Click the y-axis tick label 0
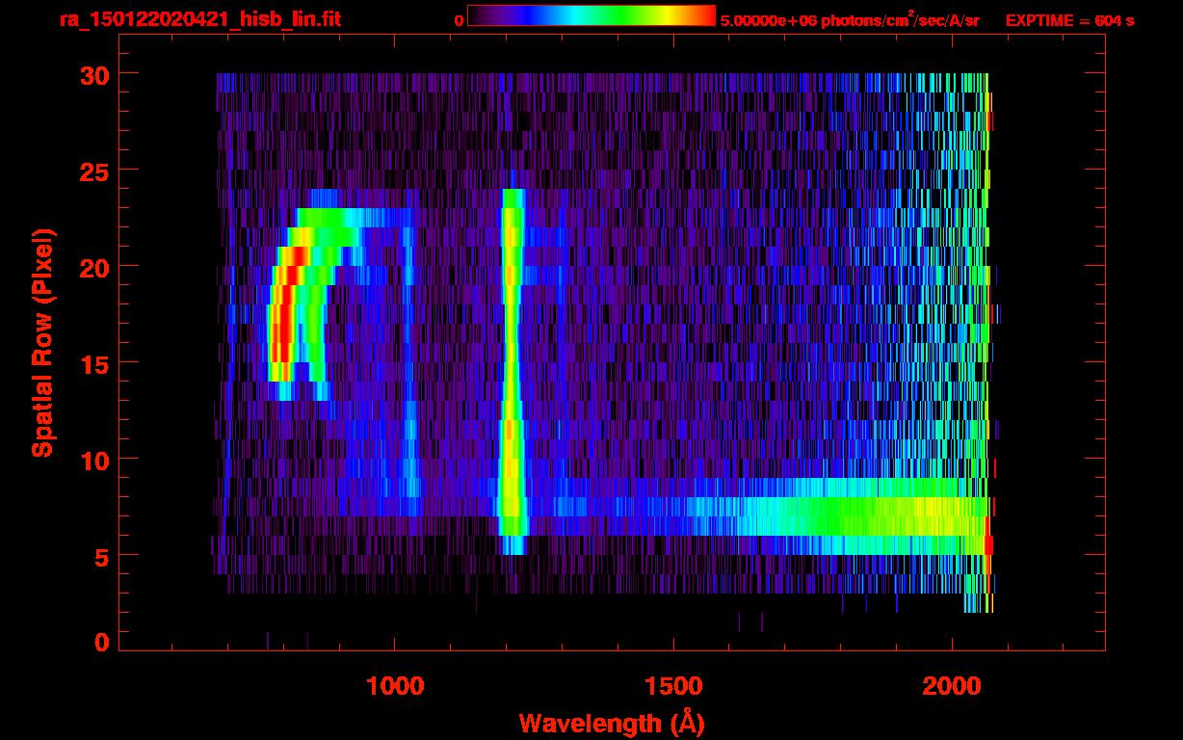1183x740 pixels. pos(100,643)
